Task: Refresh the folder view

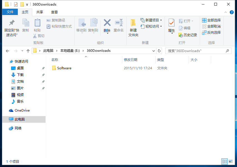Action: point(159,51)
